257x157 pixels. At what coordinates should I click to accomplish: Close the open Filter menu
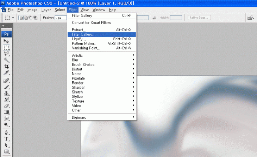coord(73,10)
